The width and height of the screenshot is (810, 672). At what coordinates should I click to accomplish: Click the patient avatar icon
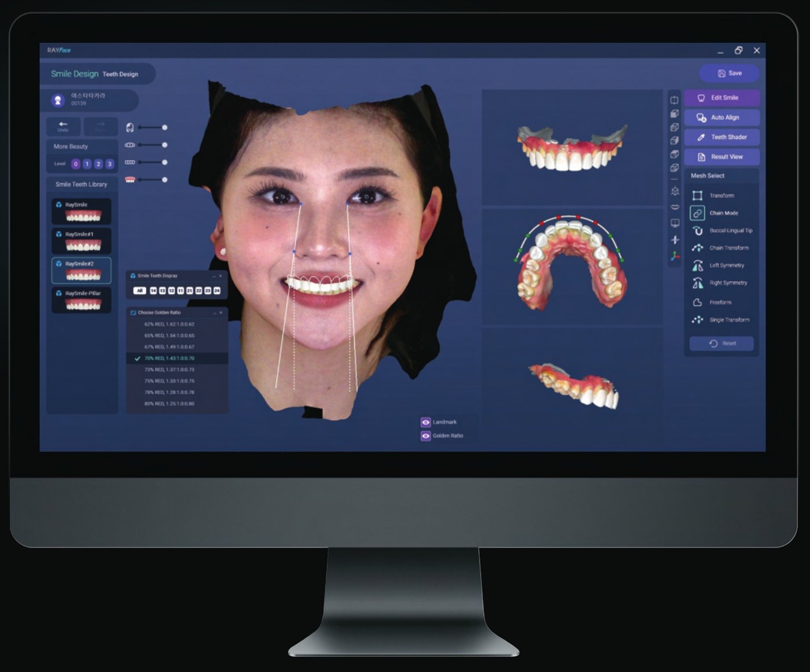click(x=57, y=100)
